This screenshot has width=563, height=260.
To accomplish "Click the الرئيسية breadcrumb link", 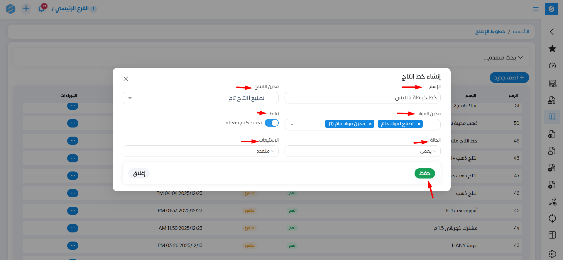I will 521,32.
